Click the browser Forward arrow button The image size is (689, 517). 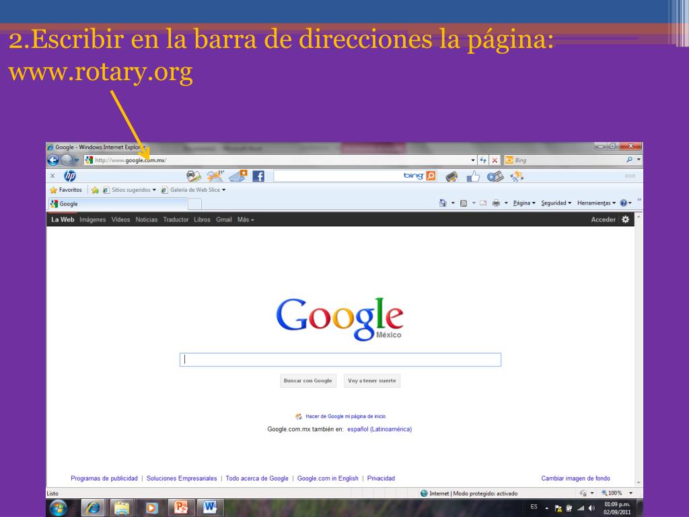point(66,160)
